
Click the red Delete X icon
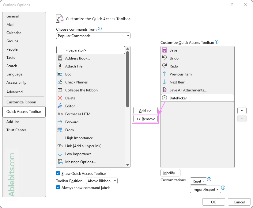(60, 98)
